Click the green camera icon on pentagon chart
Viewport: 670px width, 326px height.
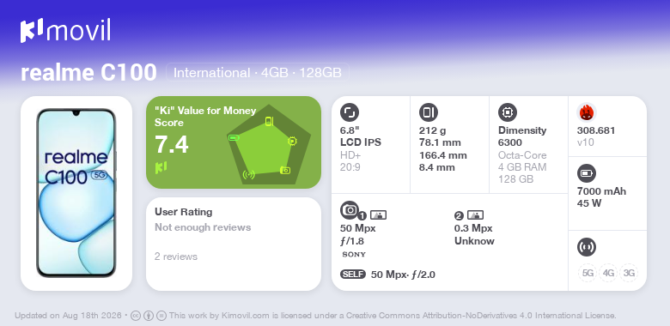tap(285, 170)
